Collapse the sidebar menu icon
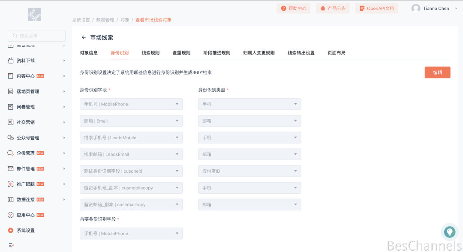 coord(11,245)
